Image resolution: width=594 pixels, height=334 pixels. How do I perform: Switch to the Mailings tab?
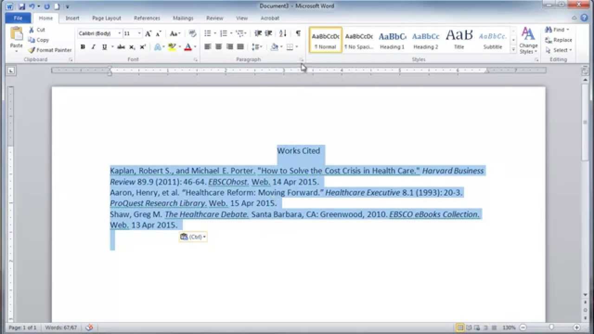tap(183, 18)
